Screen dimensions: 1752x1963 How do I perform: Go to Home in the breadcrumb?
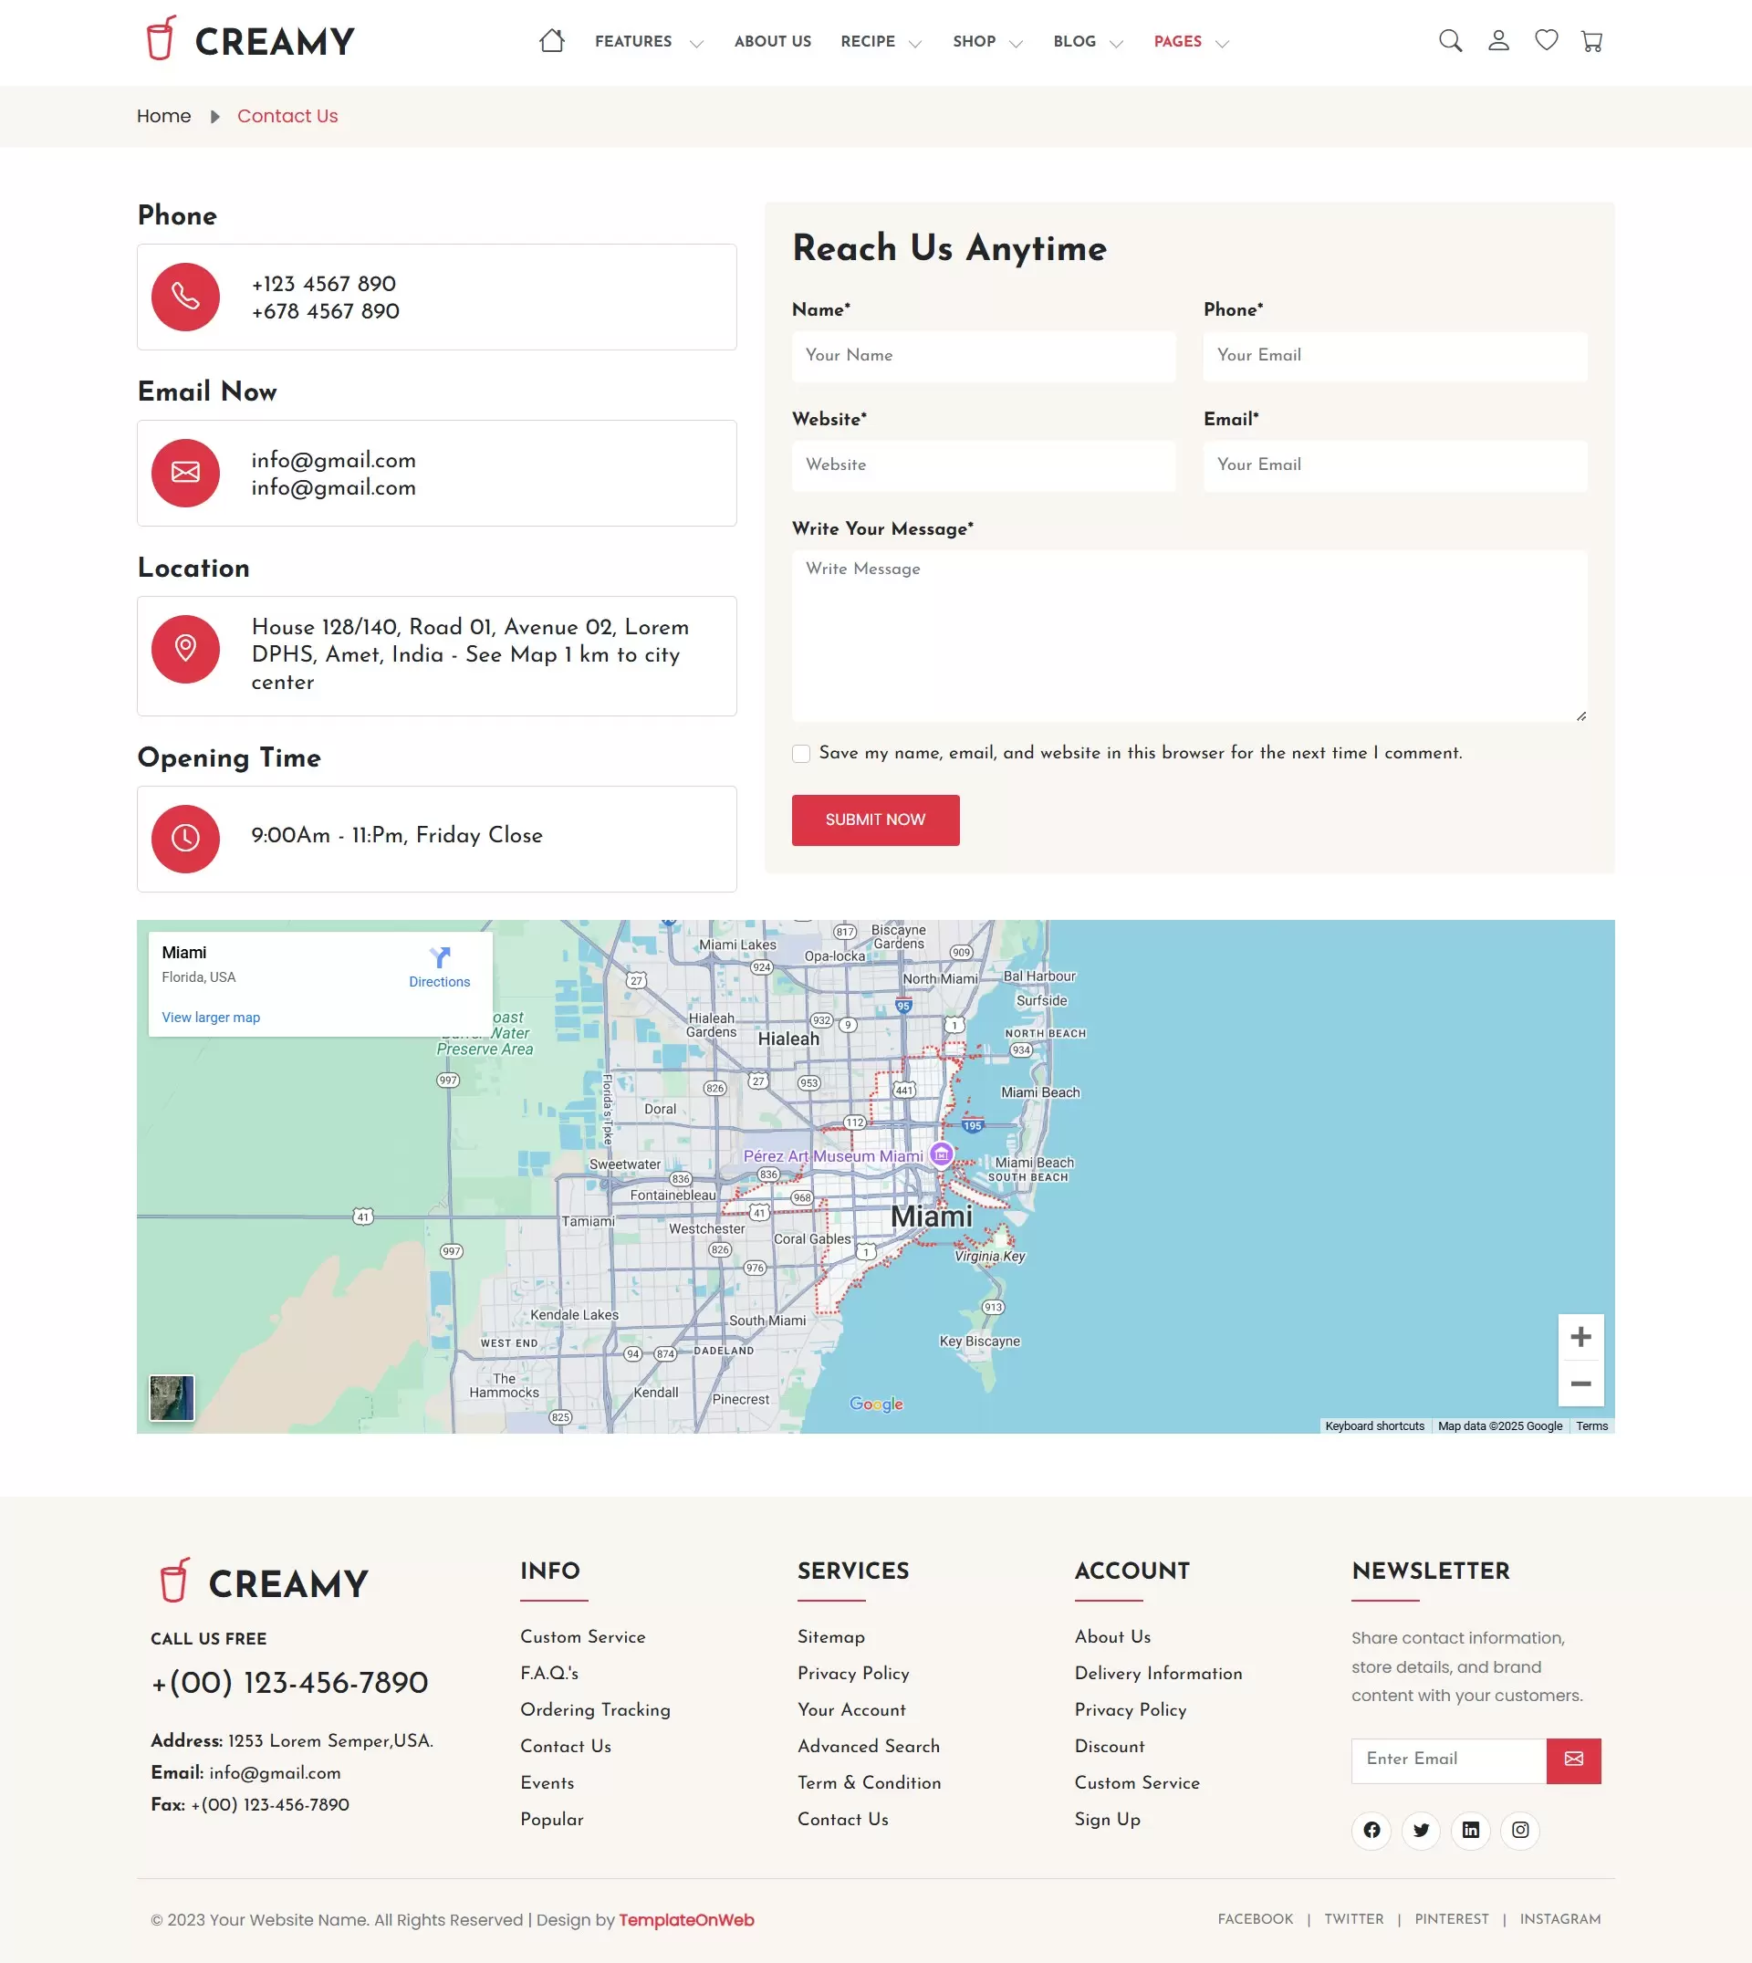point(163,117)
